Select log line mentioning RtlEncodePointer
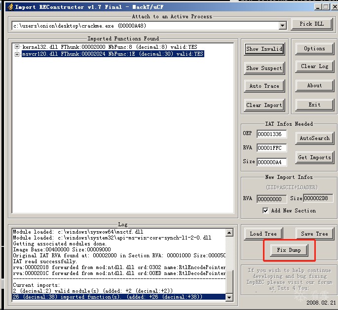This screenshot has width=338, height=310. click(x=119, y=267)
